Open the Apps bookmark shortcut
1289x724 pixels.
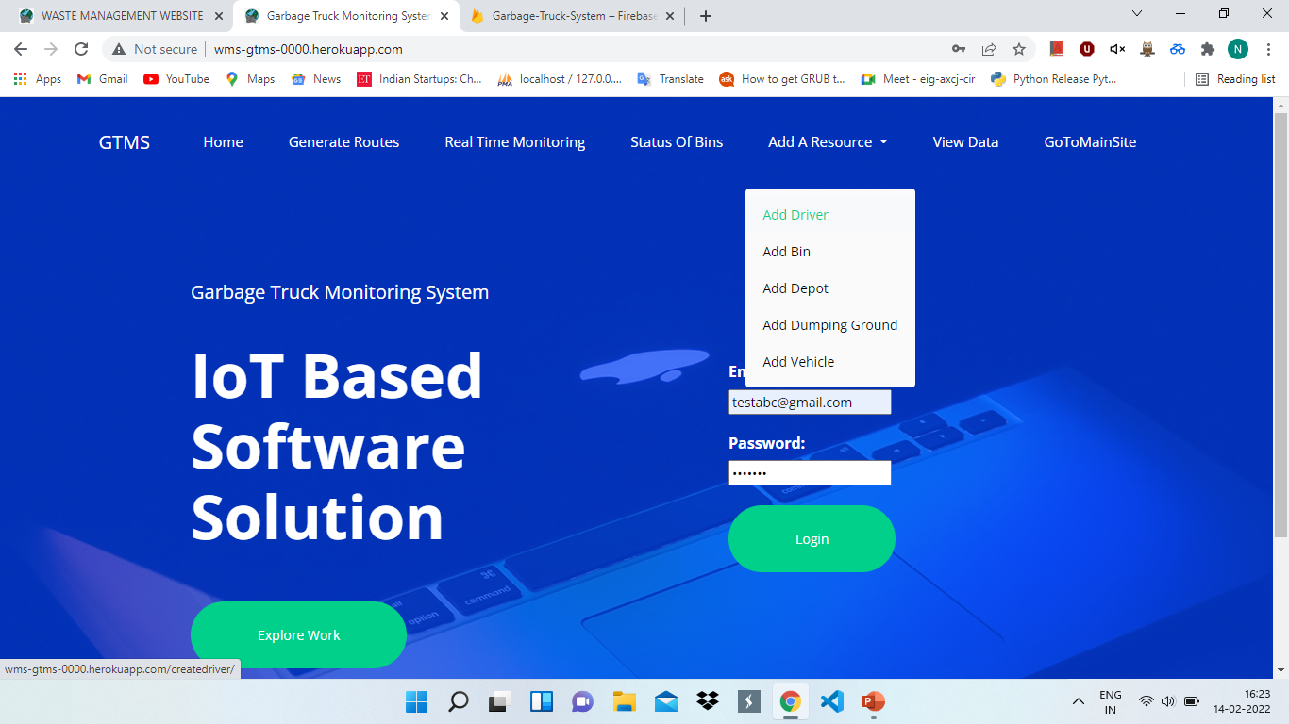tap(38, 79)
